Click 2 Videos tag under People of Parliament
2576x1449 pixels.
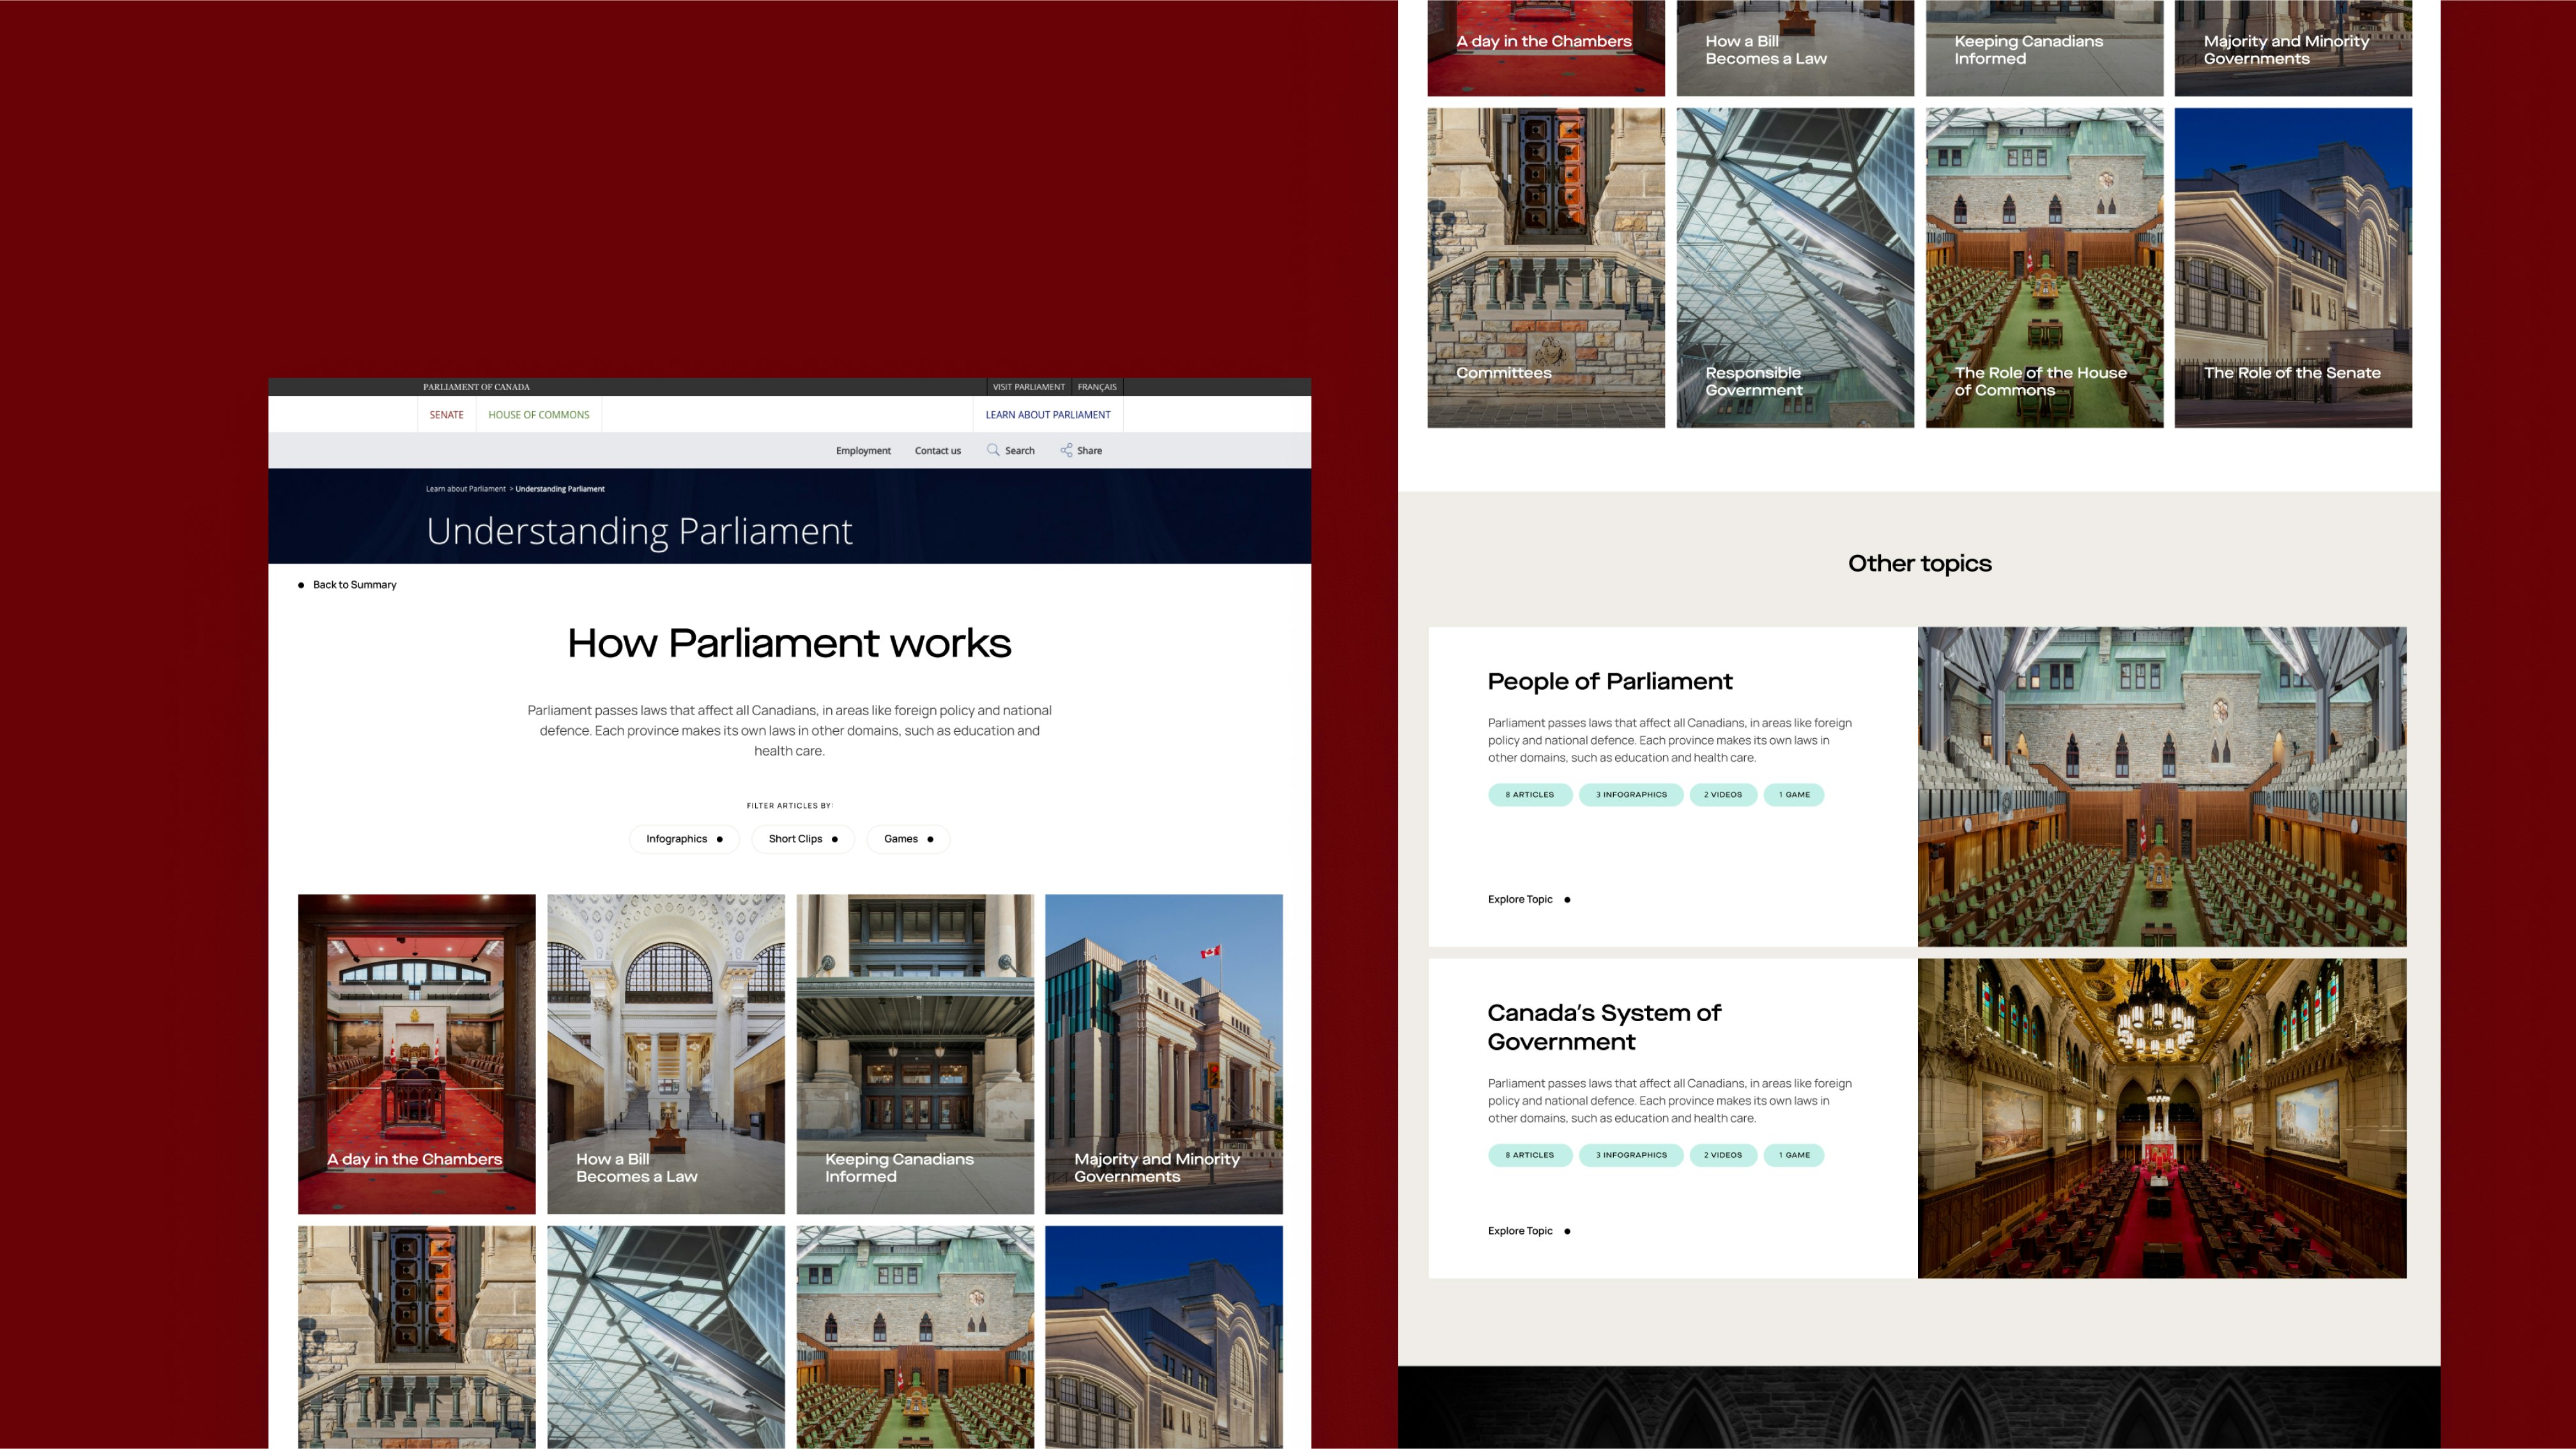coord(1723,794)
